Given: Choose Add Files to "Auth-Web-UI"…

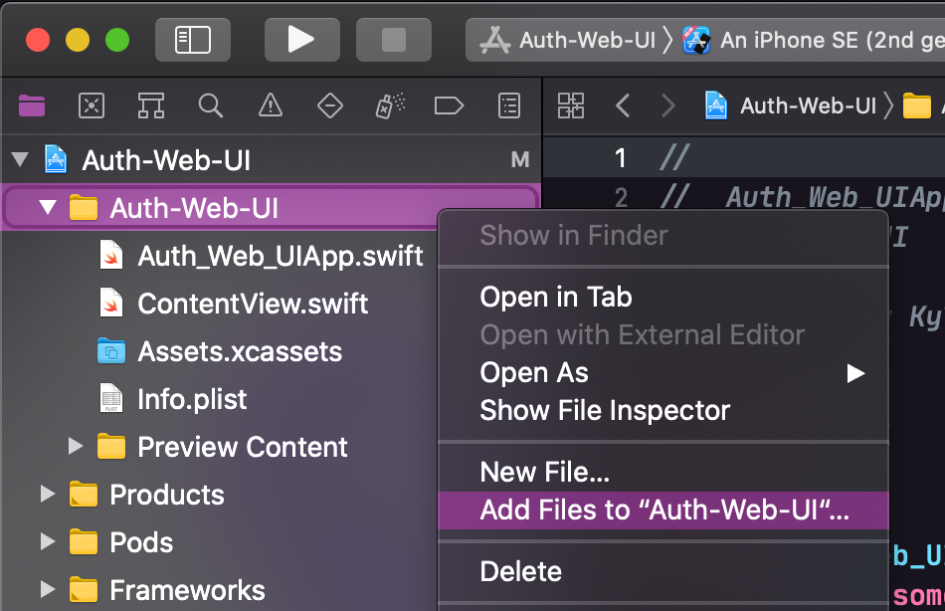Looking at the screenshot, I should click(662, 510).
